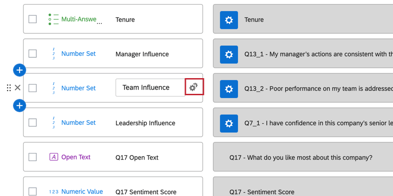Select the Manager Influence checkbox
The height and width of the screenshot is (196, 393).
(32, 54)
